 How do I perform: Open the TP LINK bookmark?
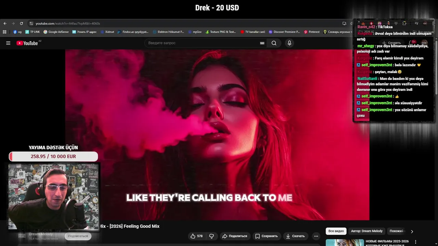click(x=33, y=32)
